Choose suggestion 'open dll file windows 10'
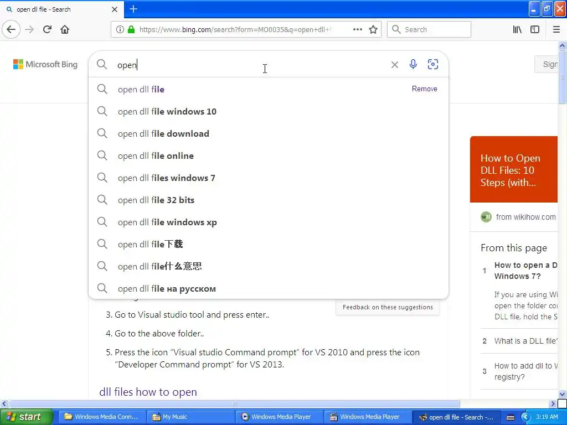 (x=269, y=111)
